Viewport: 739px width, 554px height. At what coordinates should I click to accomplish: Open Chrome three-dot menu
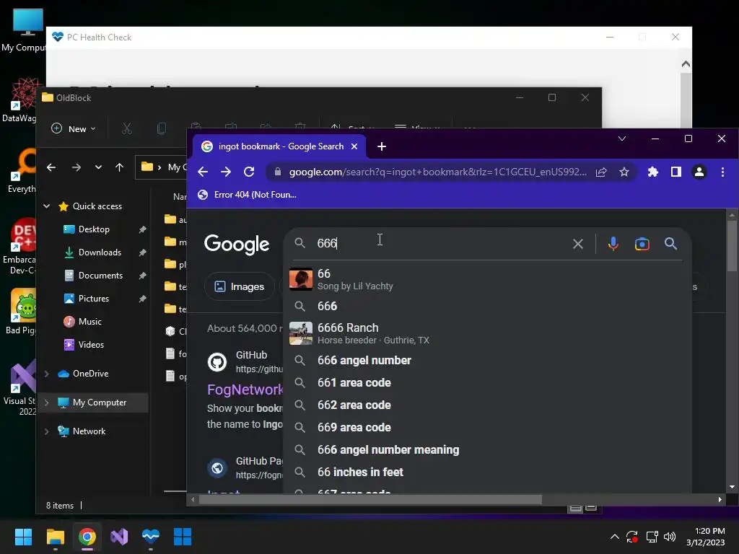point(722,172)
